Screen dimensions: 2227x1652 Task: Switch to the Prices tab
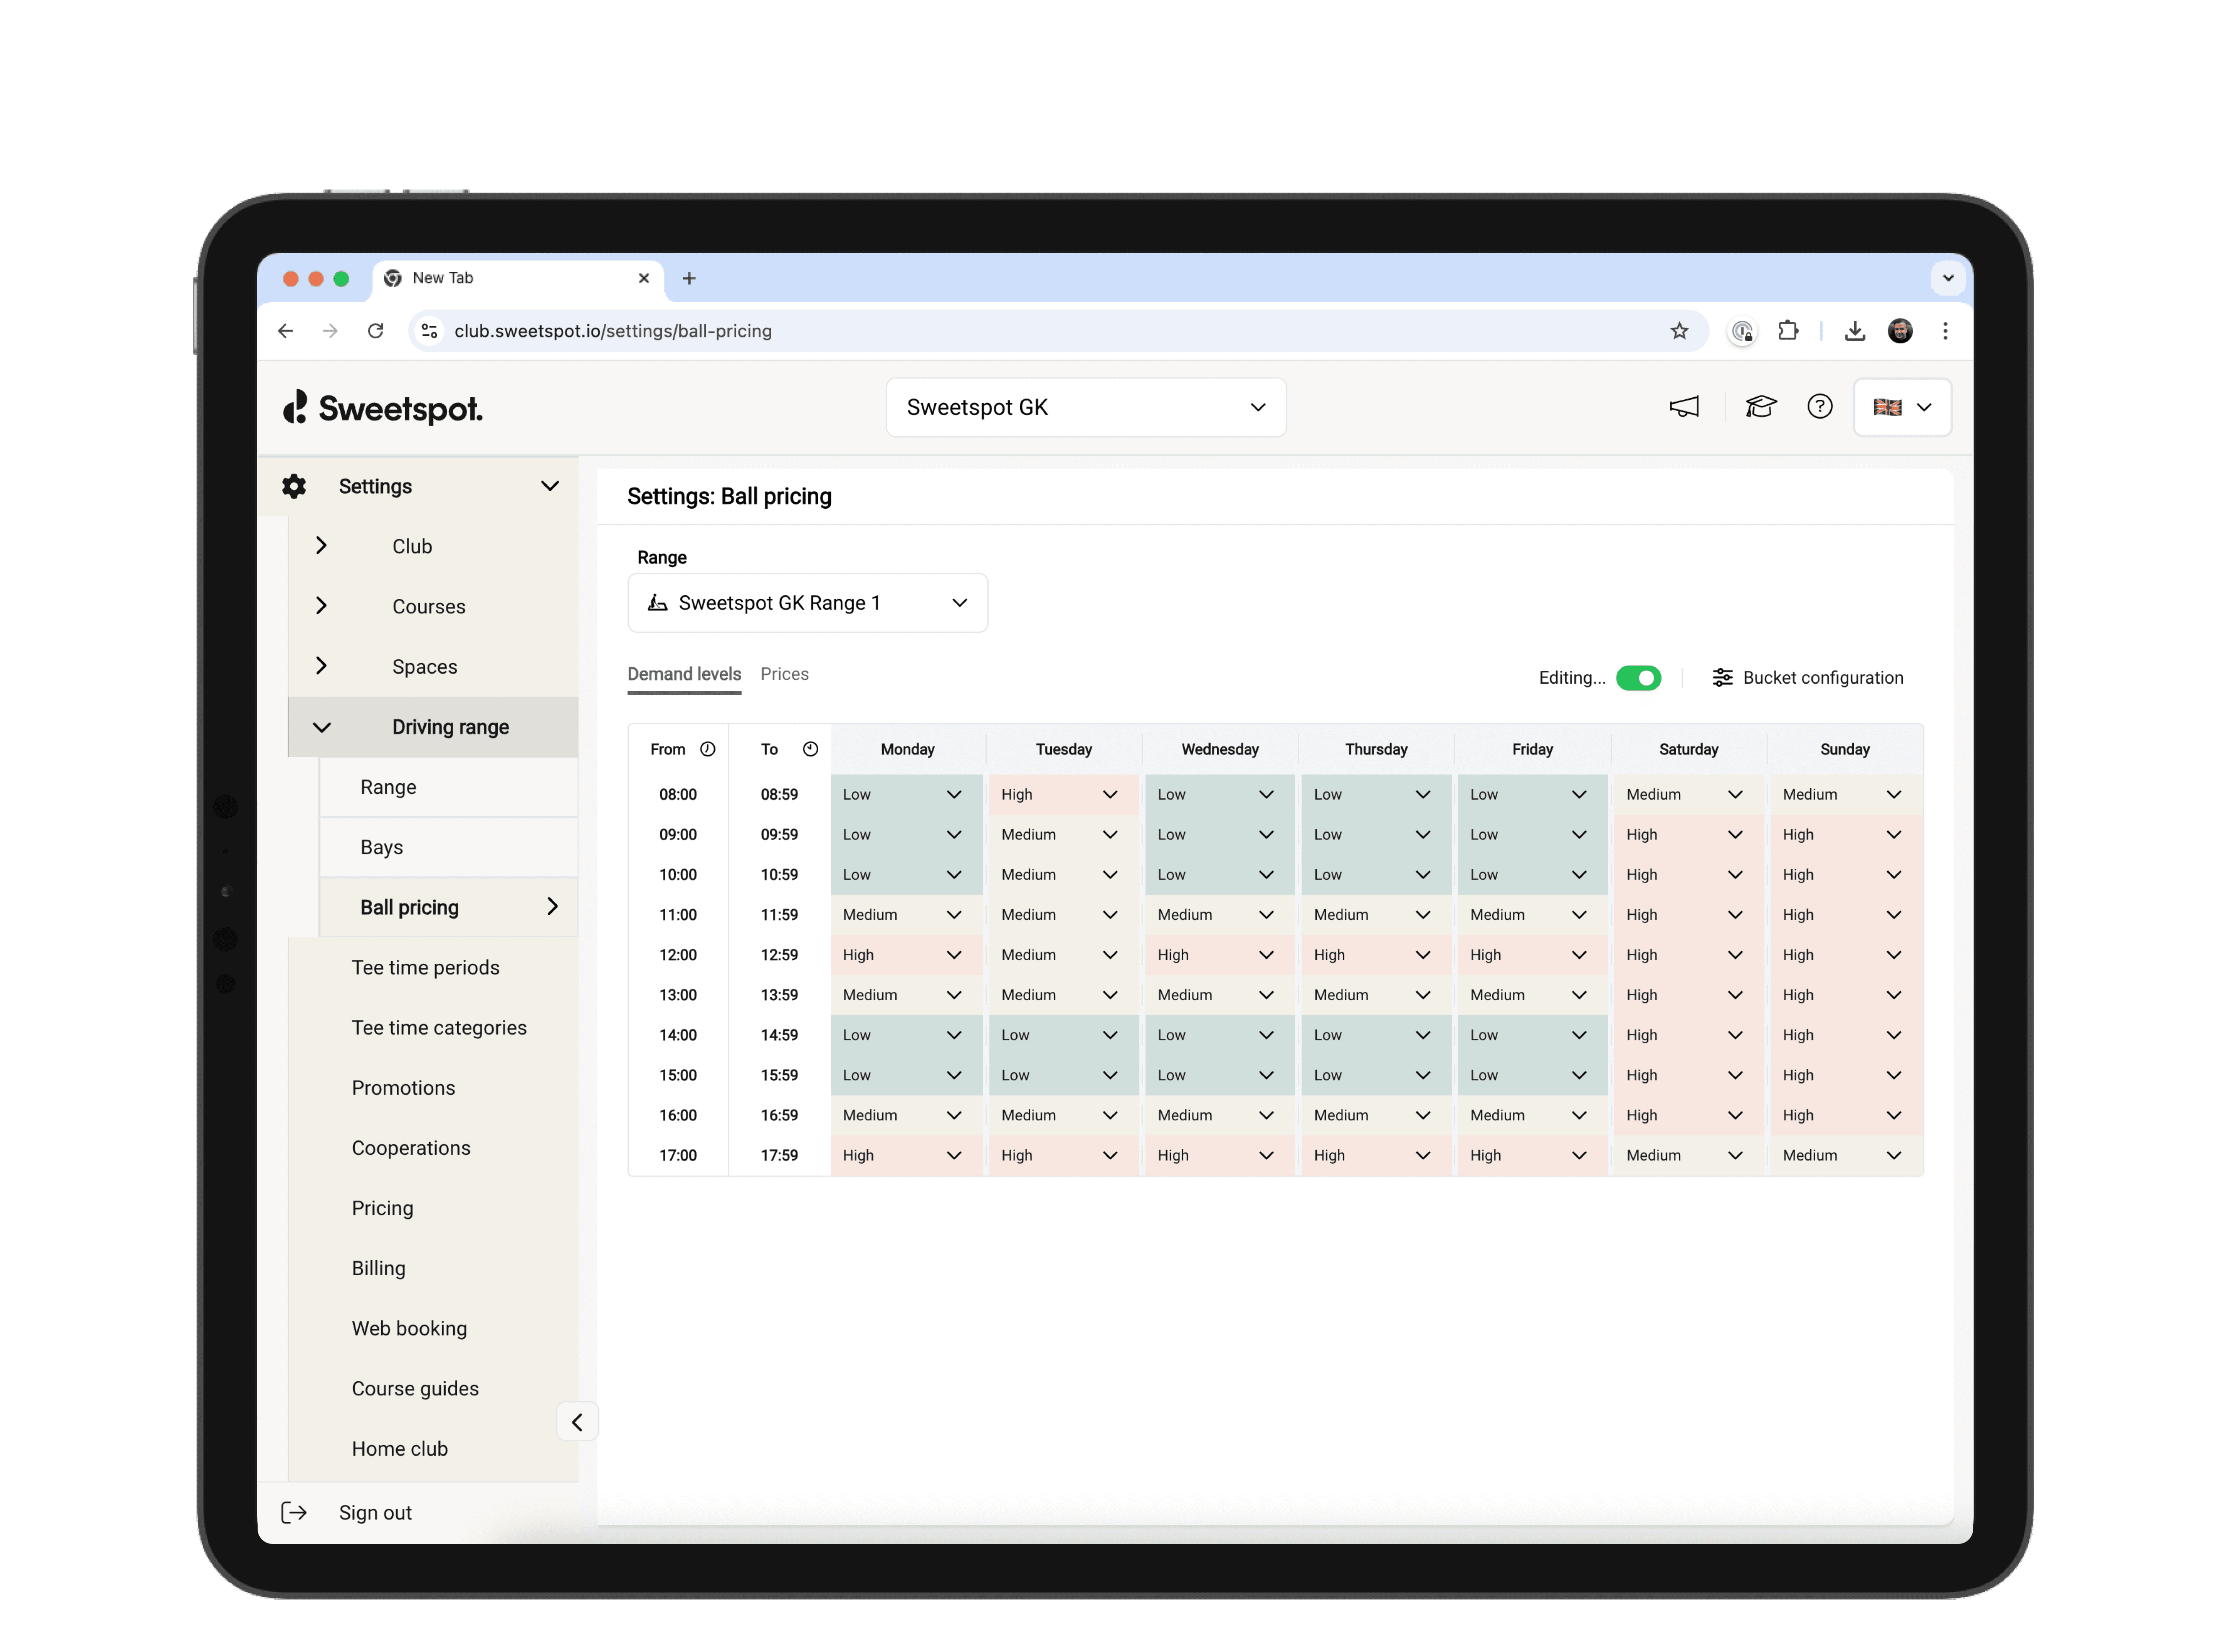pos(784,674)
